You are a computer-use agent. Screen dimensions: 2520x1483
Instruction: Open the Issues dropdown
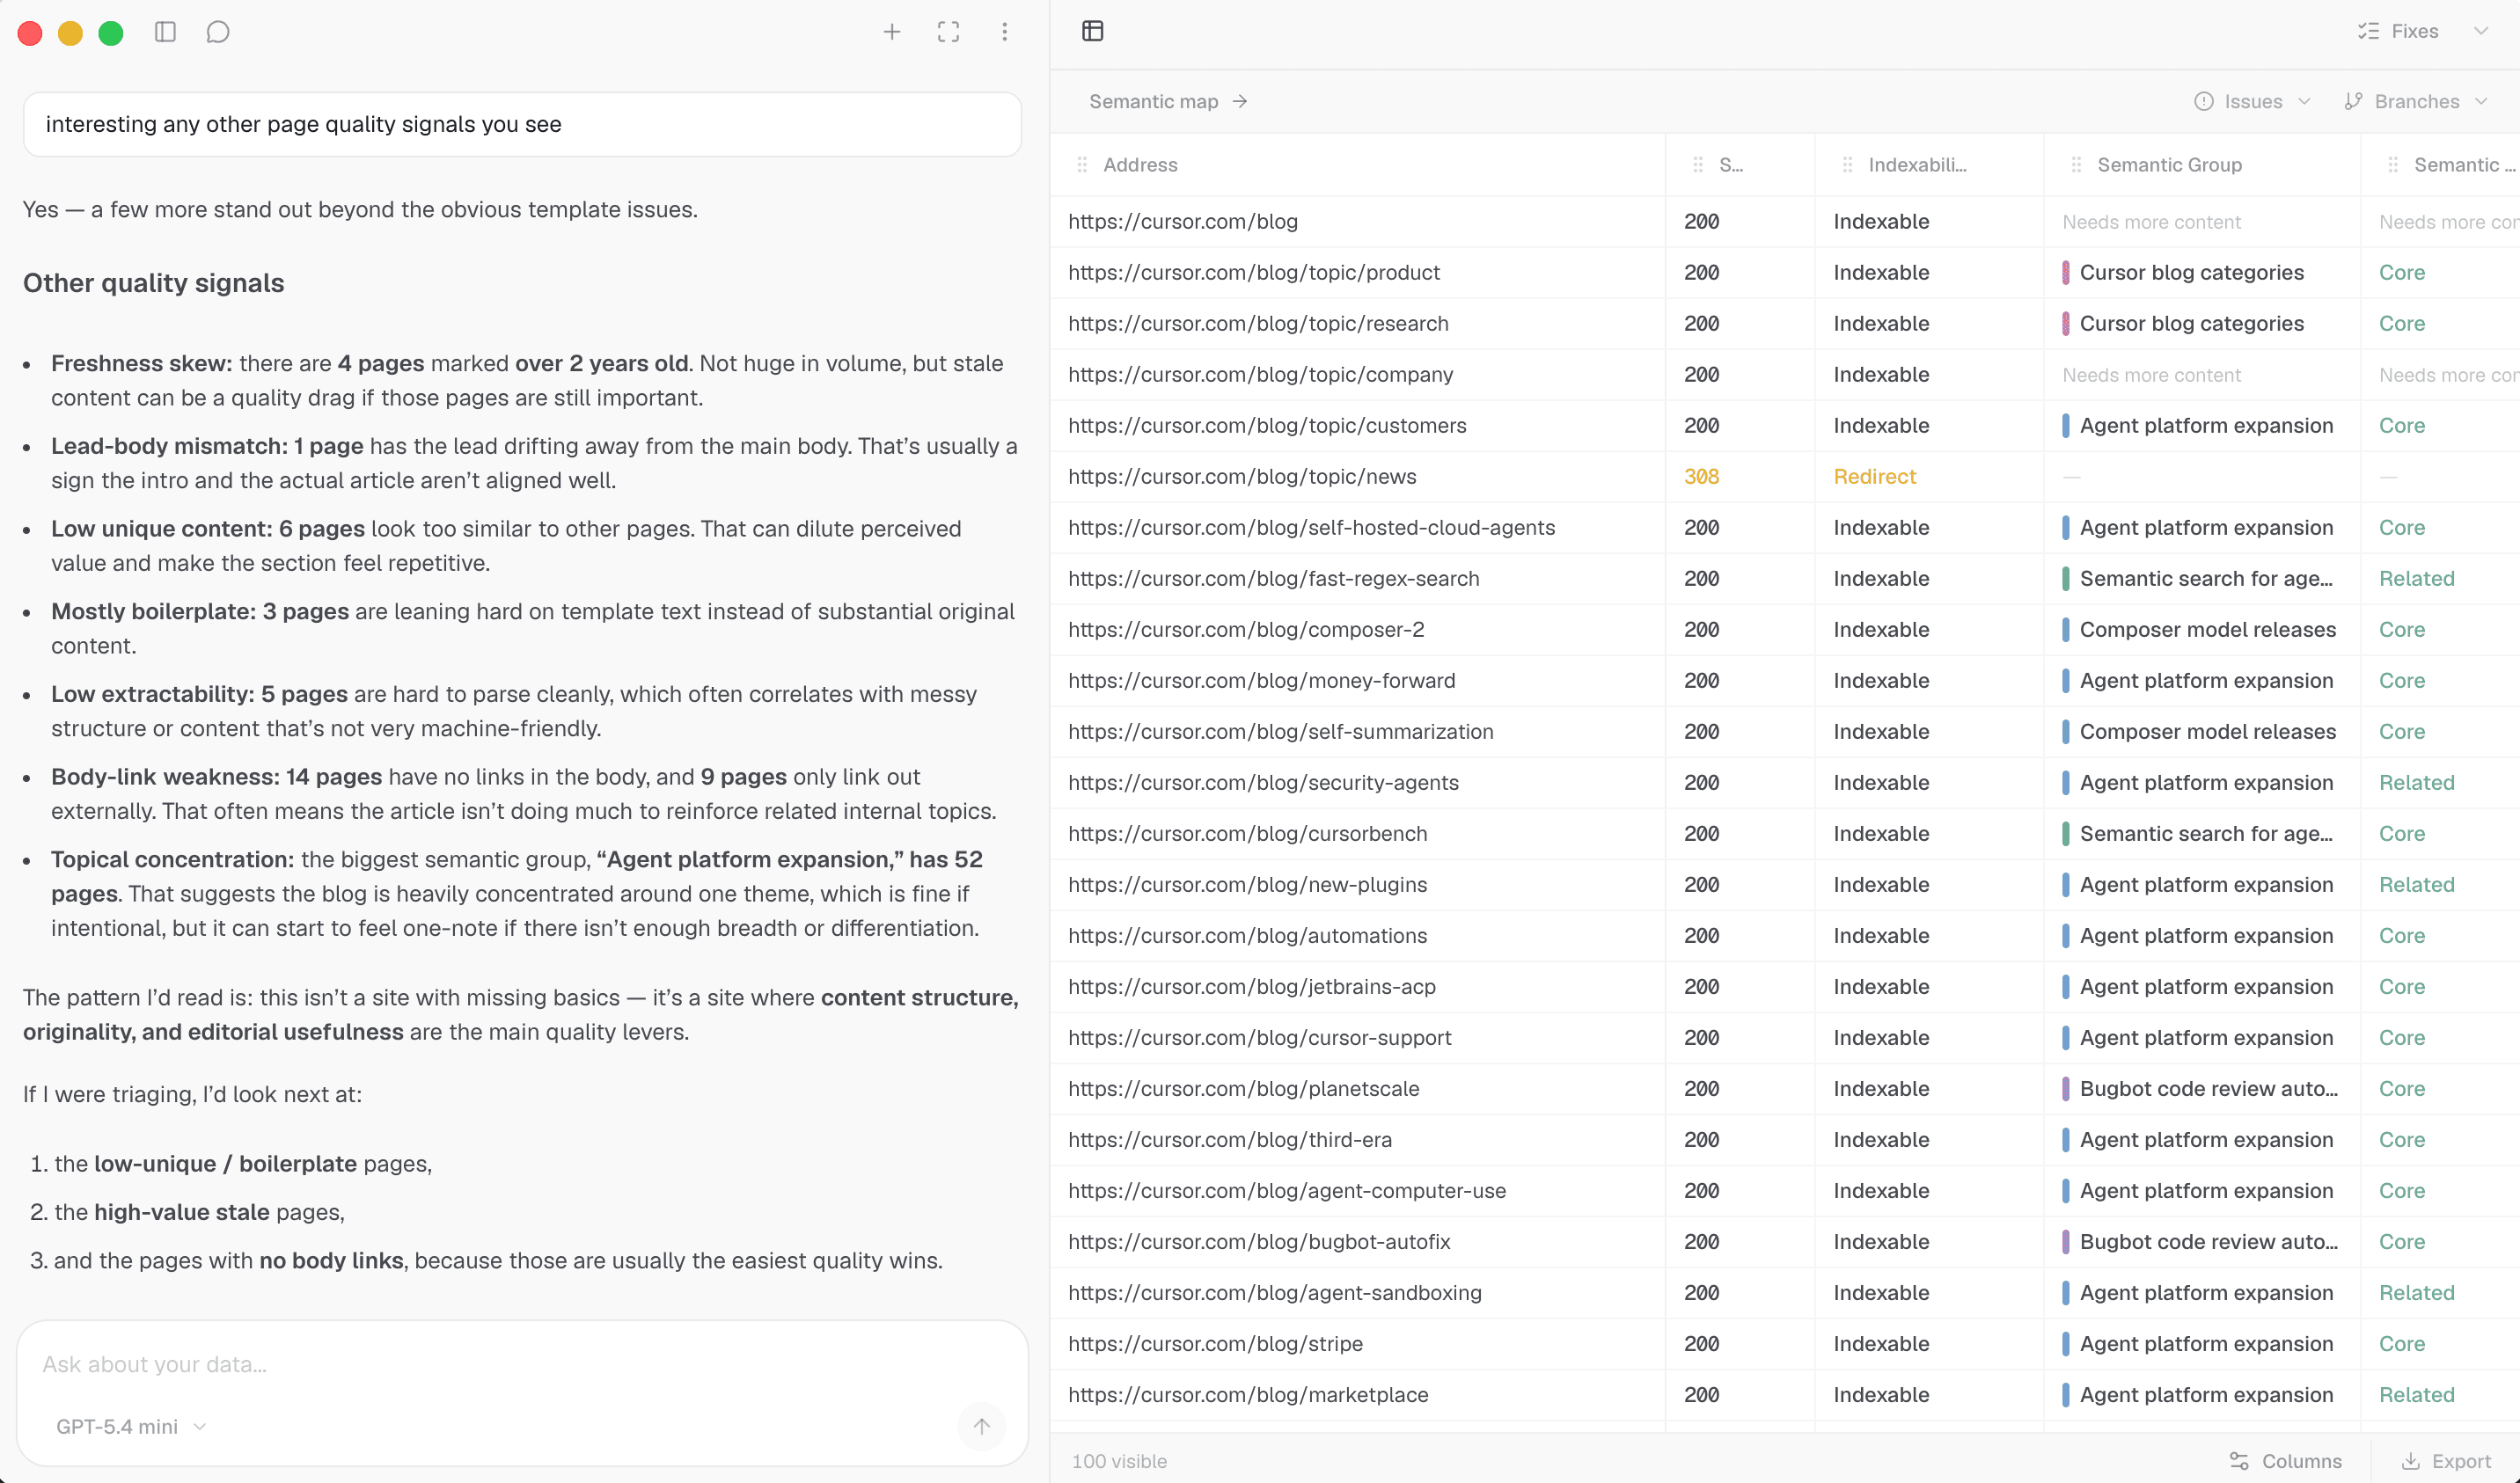point(2252,101)
